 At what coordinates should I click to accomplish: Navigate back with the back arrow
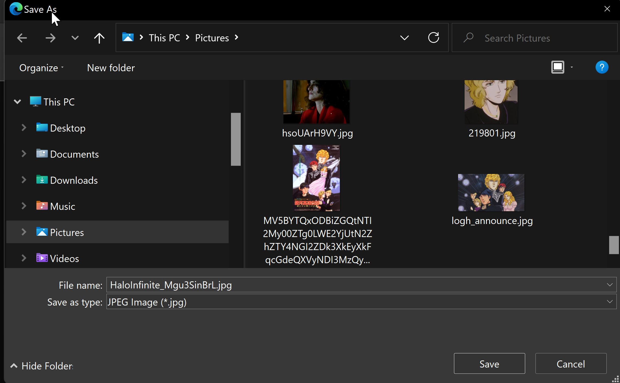point(22,38)
